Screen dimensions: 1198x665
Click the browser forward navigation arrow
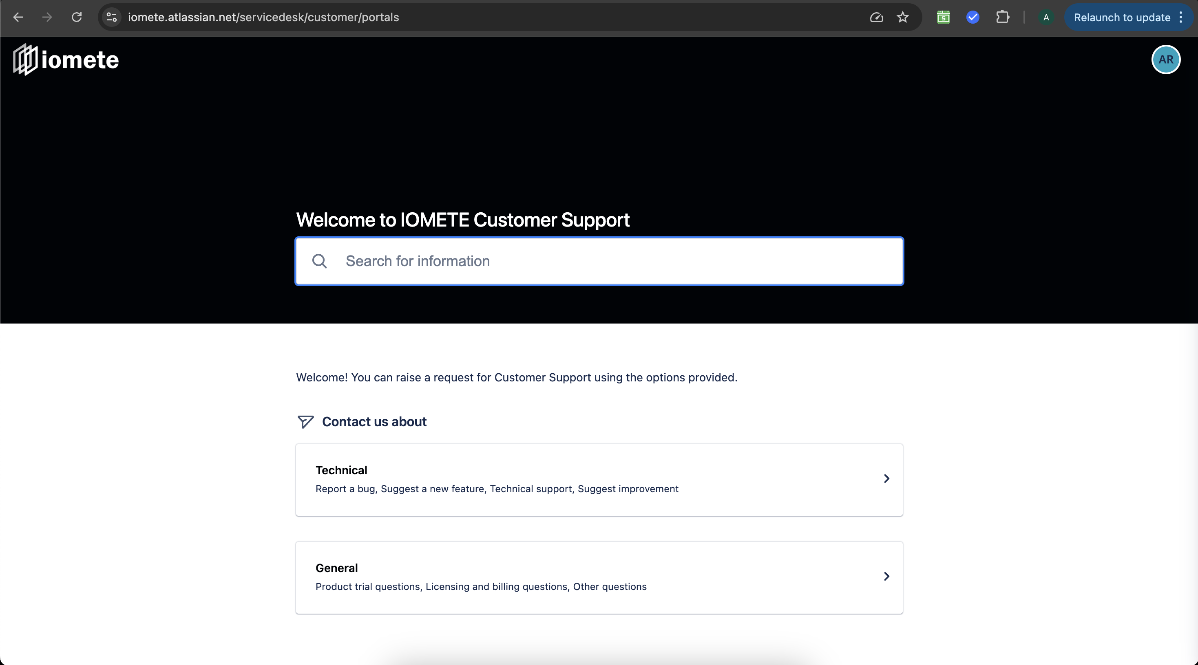click(48, 17)
